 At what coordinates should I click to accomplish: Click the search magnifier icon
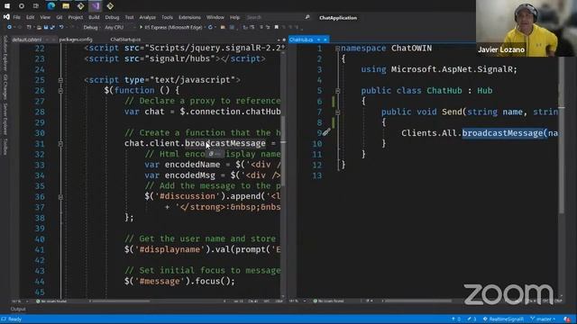pyautogui.click(x=307, y=17)
